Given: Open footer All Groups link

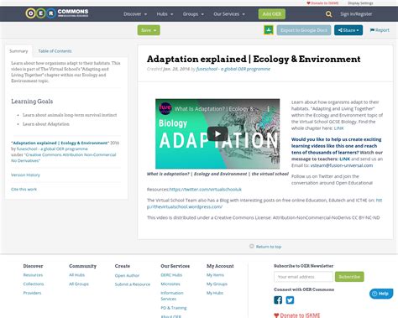Looking at the screenshot, I should (79, 284).
